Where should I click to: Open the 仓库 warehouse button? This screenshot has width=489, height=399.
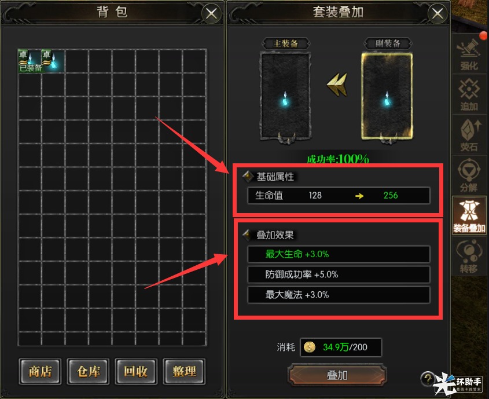tap(89, 371)
